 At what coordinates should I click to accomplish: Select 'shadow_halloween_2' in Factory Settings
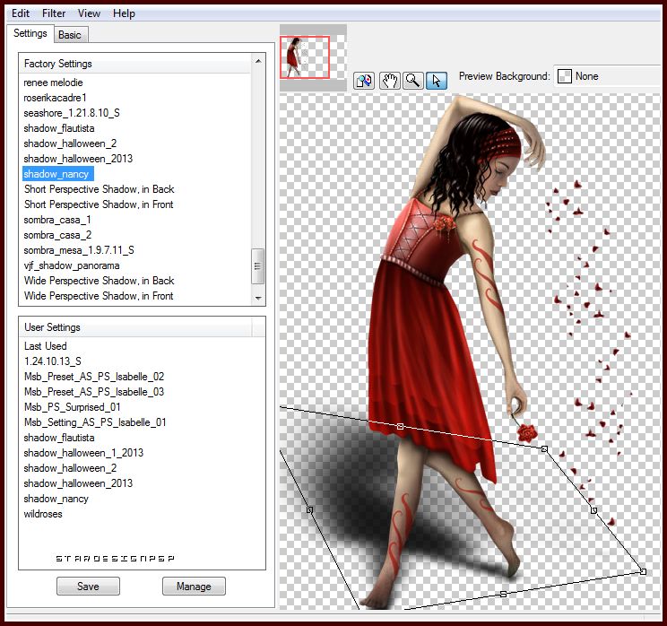70,143
